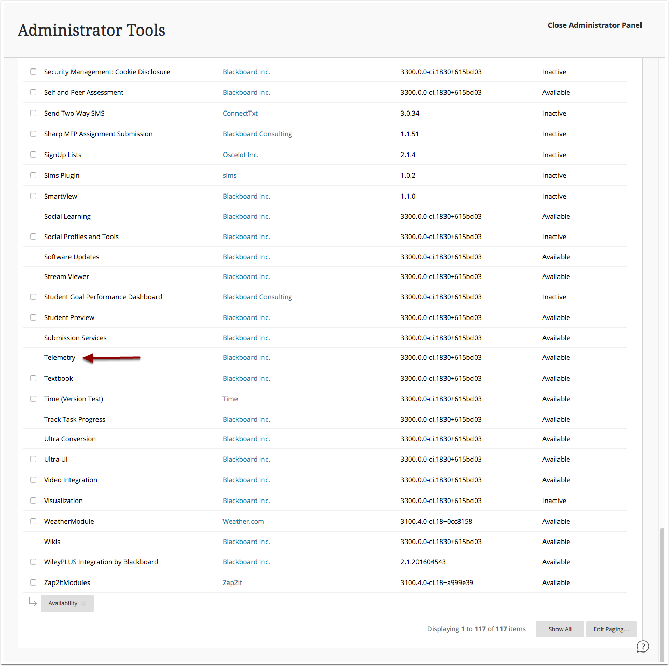
Task: Open the Oscelot Inc. vendor link
Action: click(241, 155)
